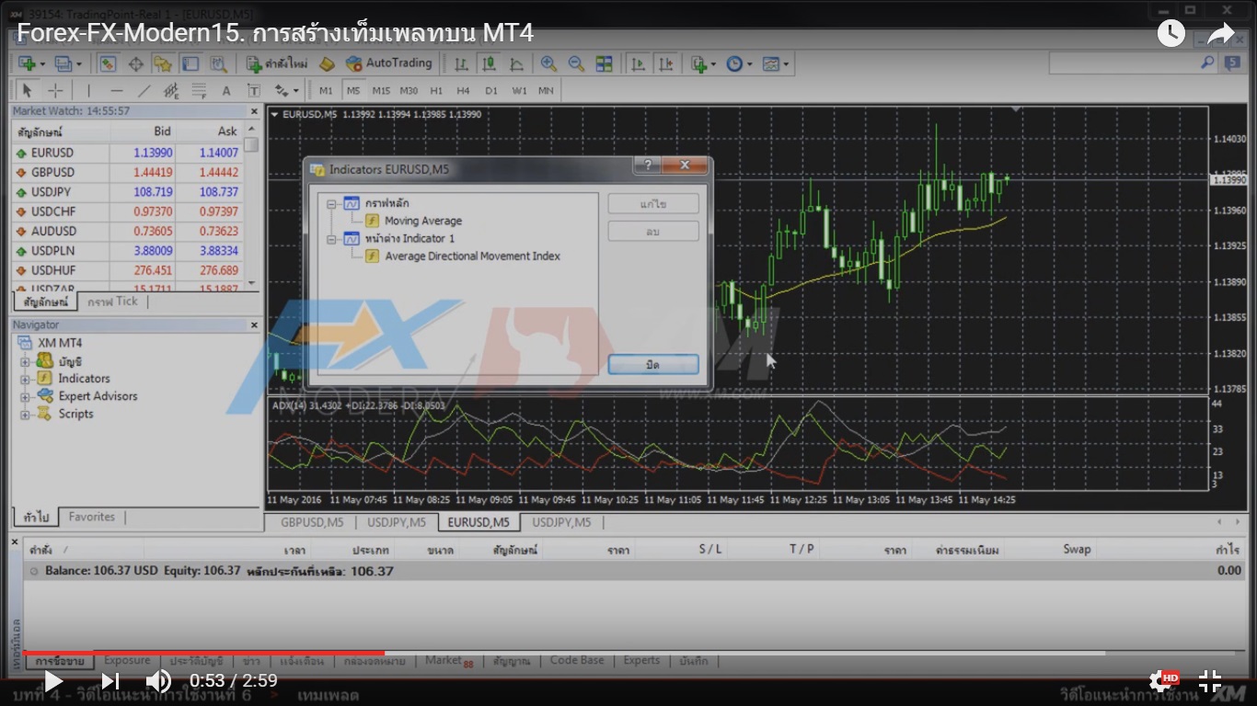Click the Indicators dialog help question button
This screenshot has width=1257, height=706.
(x=647, y=165)
